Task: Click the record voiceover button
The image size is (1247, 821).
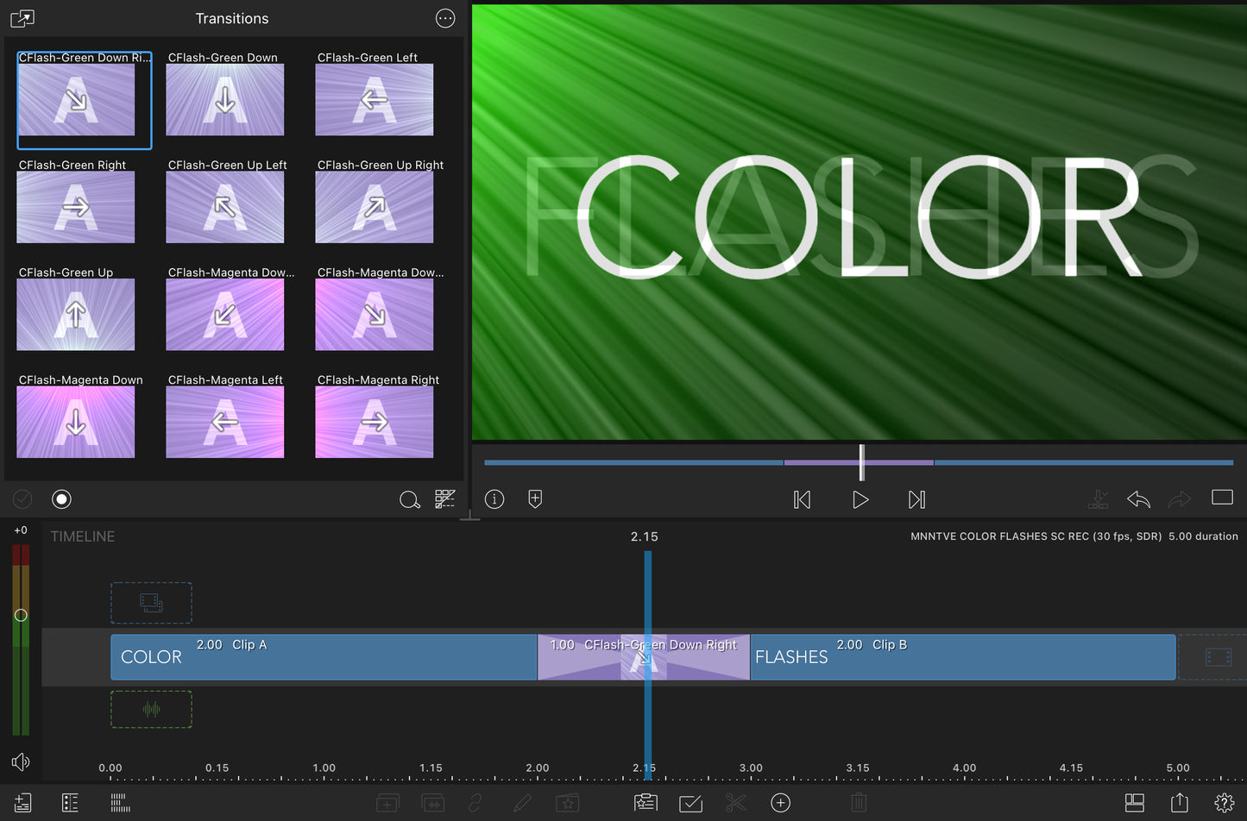Action: [x=61, y=499]
